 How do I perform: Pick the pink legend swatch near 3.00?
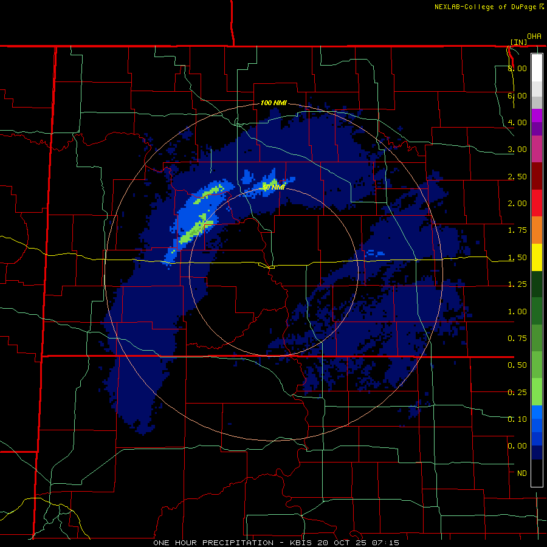[537, 149]
